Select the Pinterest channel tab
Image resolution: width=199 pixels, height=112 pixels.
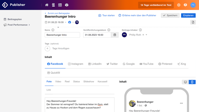(x=165, y=64)
